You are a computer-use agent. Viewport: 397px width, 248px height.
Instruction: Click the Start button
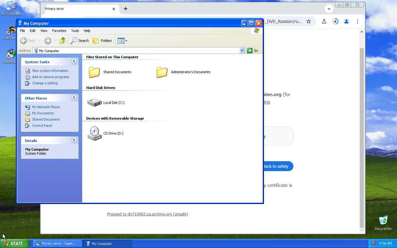[x=15, y=244]
